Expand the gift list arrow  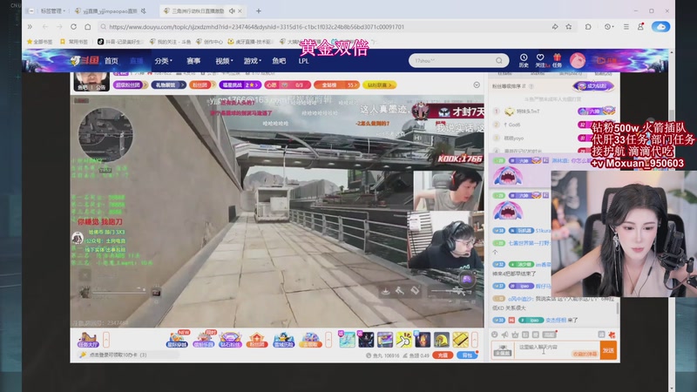tap(474, 340)
